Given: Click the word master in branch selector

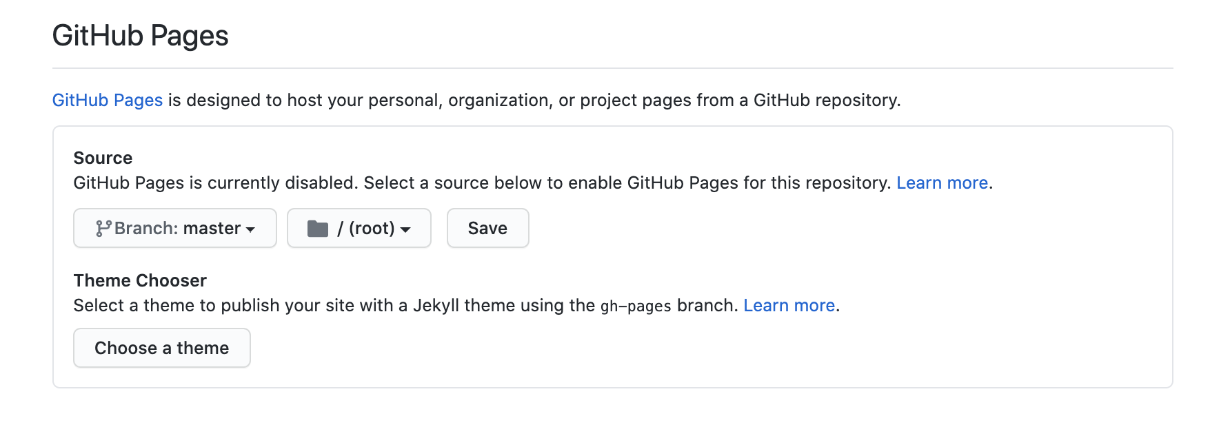Looking at the screenshot, I should [212, 229].
